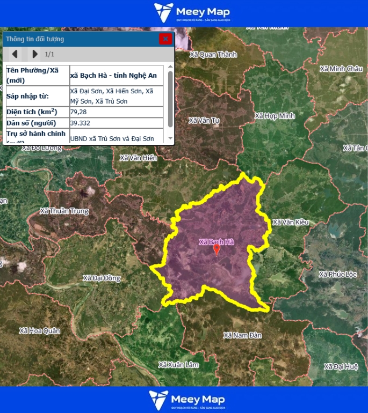This screenshot has height=413, width=368.
Task: Click the red location pin on Xã Bạch Hà
Action: (x=217, y=249)
